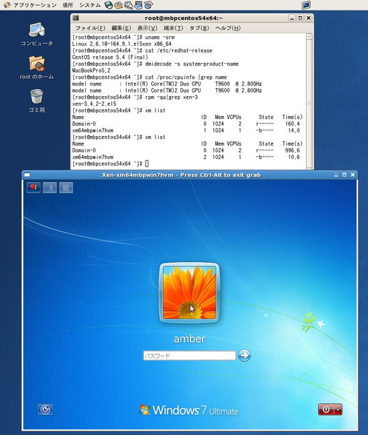Click the red shutdown power button
The image size is (368, 435).
coord(326,409)
